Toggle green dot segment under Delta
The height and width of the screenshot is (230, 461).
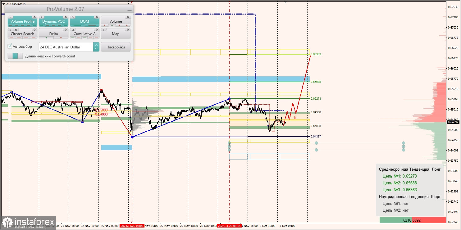[x=46, y=38]
